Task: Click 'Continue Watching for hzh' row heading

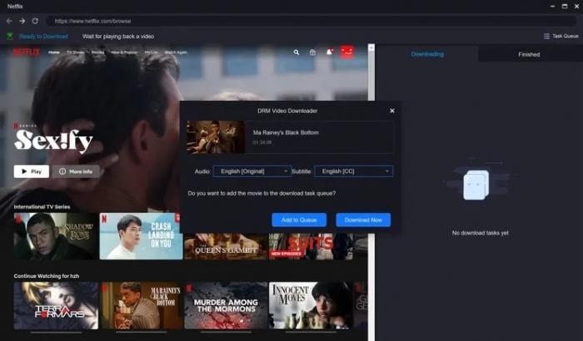Action: 46,276
